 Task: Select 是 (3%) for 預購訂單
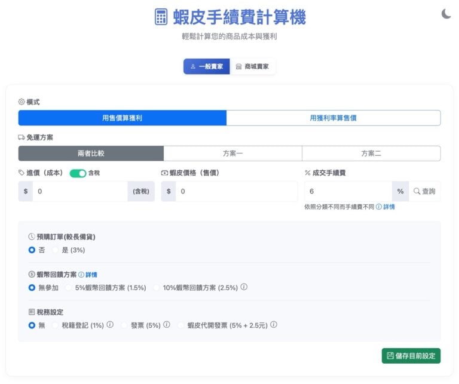coord(55,250)
